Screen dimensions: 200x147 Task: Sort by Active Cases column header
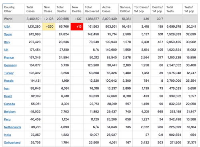click(110, 9)
